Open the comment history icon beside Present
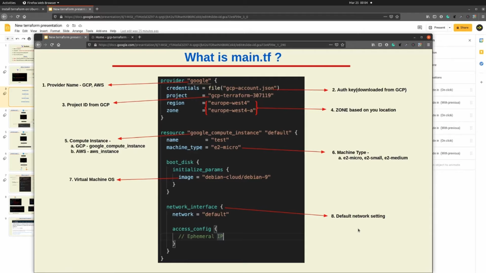This screenshot has height=273, width=486. tap(419, 27)
